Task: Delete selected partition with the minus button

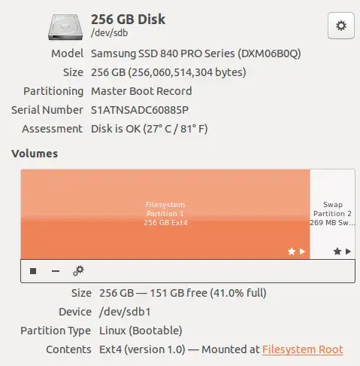Action: (x=56, y=271)
